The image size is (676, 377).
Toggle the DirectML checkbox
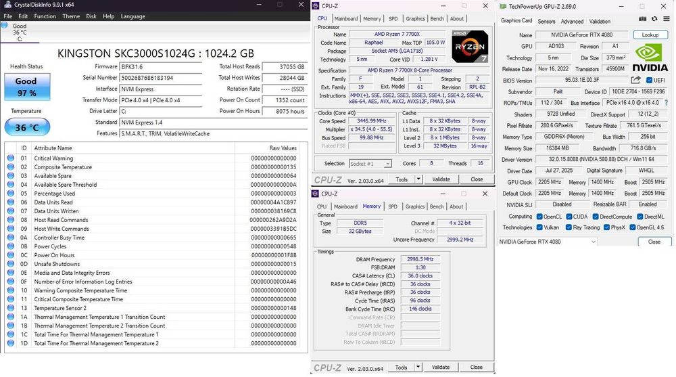click(640, 217)
